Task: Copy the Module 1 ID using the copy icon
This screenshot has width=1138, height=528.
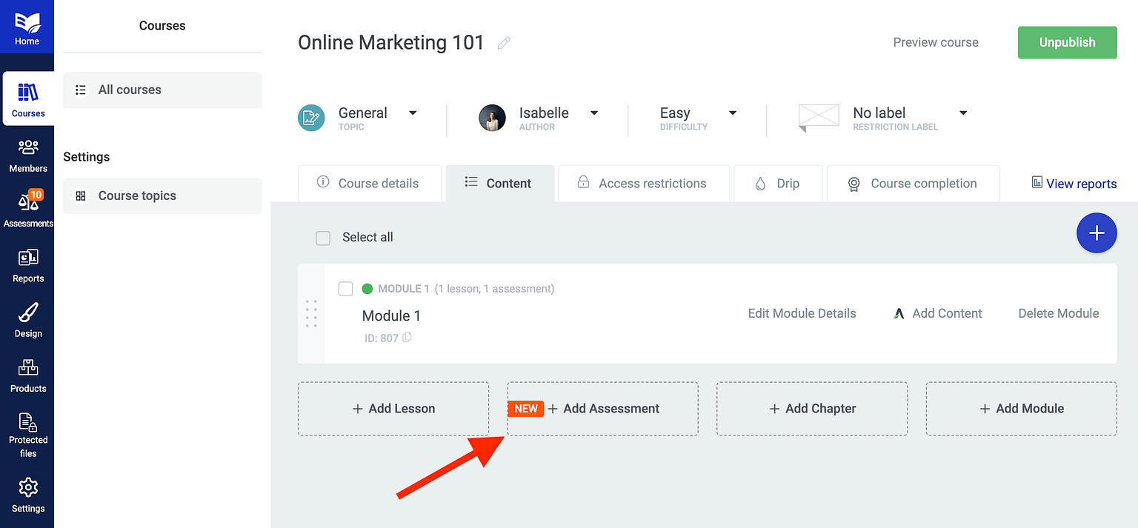Action: click(x=407, y=338)
